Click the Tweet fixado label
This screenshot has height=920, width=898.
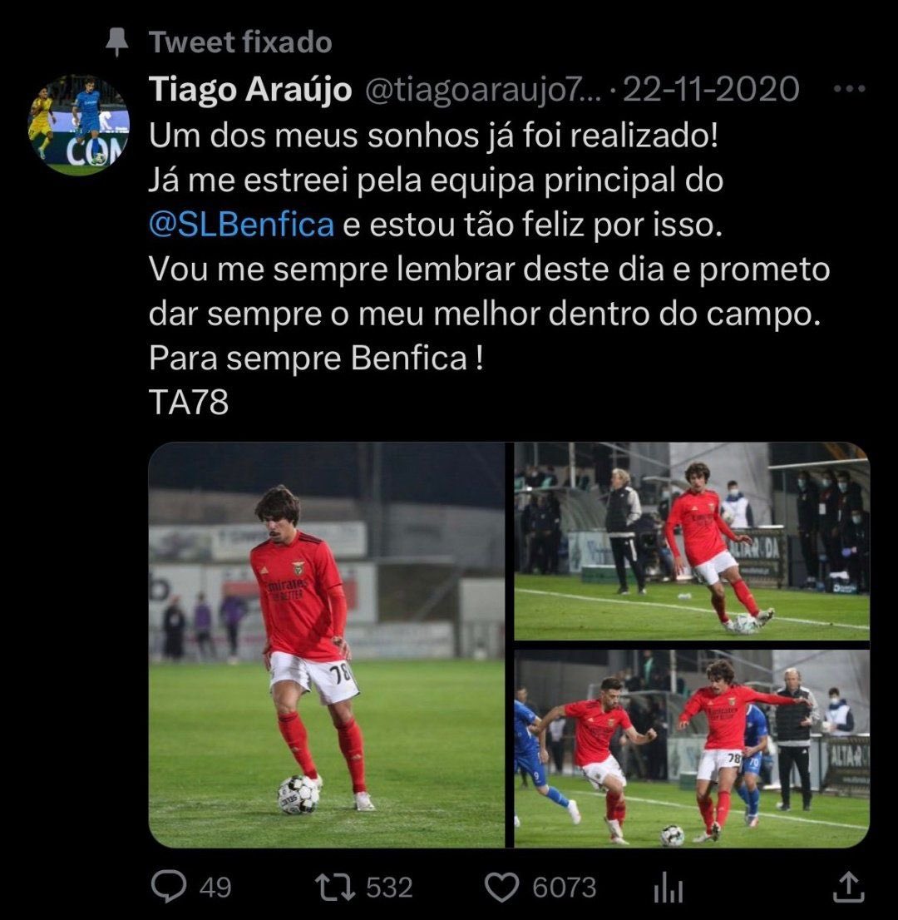pyautogui.click(x=240, y=42)
